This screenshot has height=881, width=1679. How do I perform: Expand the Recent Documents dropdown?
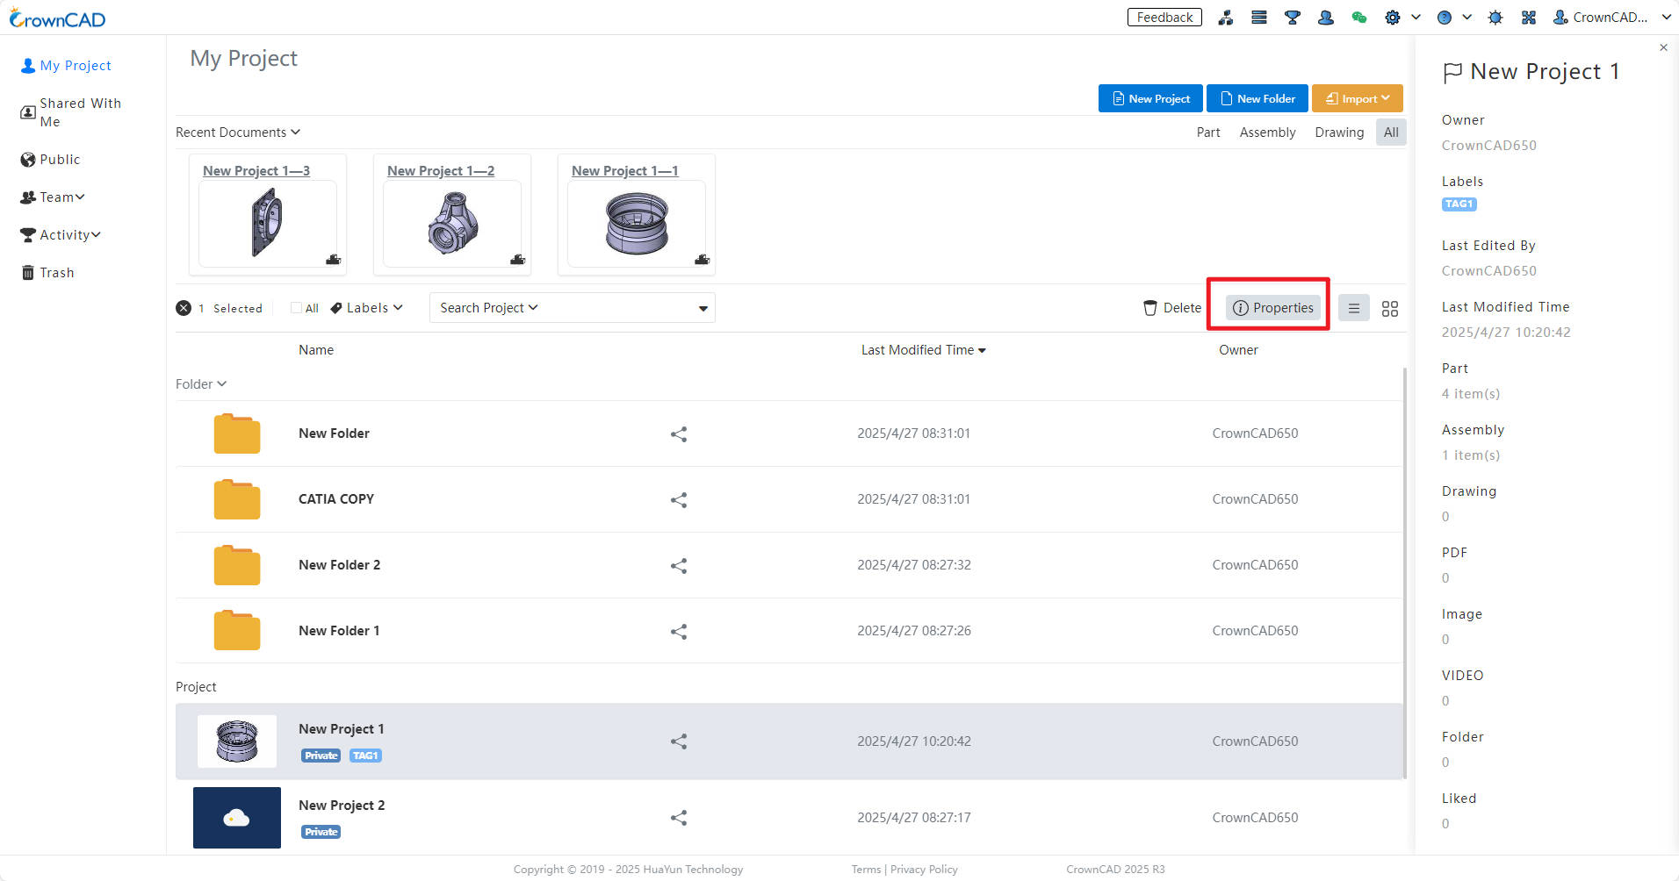[x=238, y=133]
